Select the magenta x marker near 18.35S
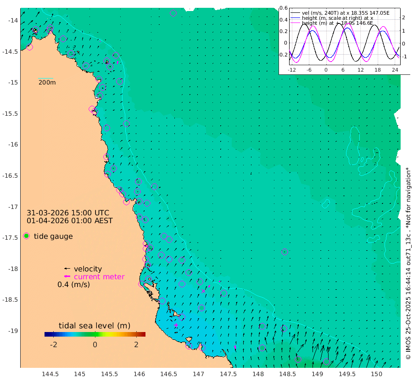The width and height of the screenshot is (413, 383). click(203, 291)
